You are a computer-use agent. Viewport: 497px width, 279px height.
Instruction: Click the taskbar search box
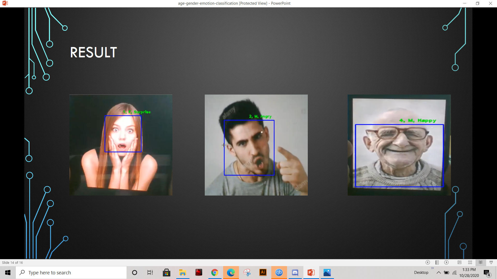(x=71, y=273)
